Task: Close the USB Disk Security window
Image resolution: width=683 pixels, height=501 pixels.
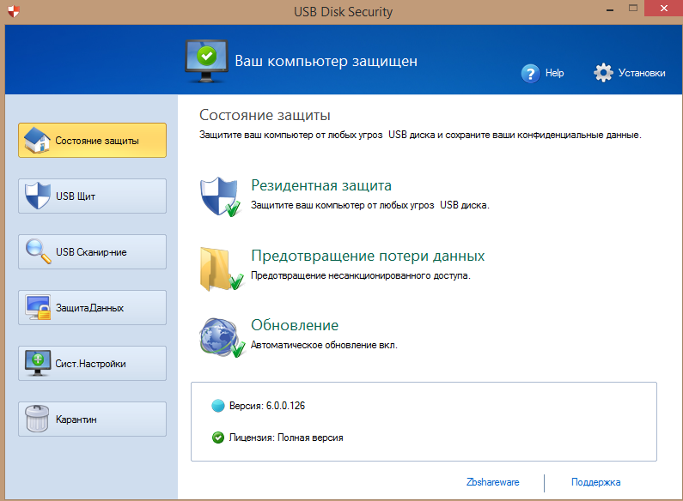Action: pos(663,9)
